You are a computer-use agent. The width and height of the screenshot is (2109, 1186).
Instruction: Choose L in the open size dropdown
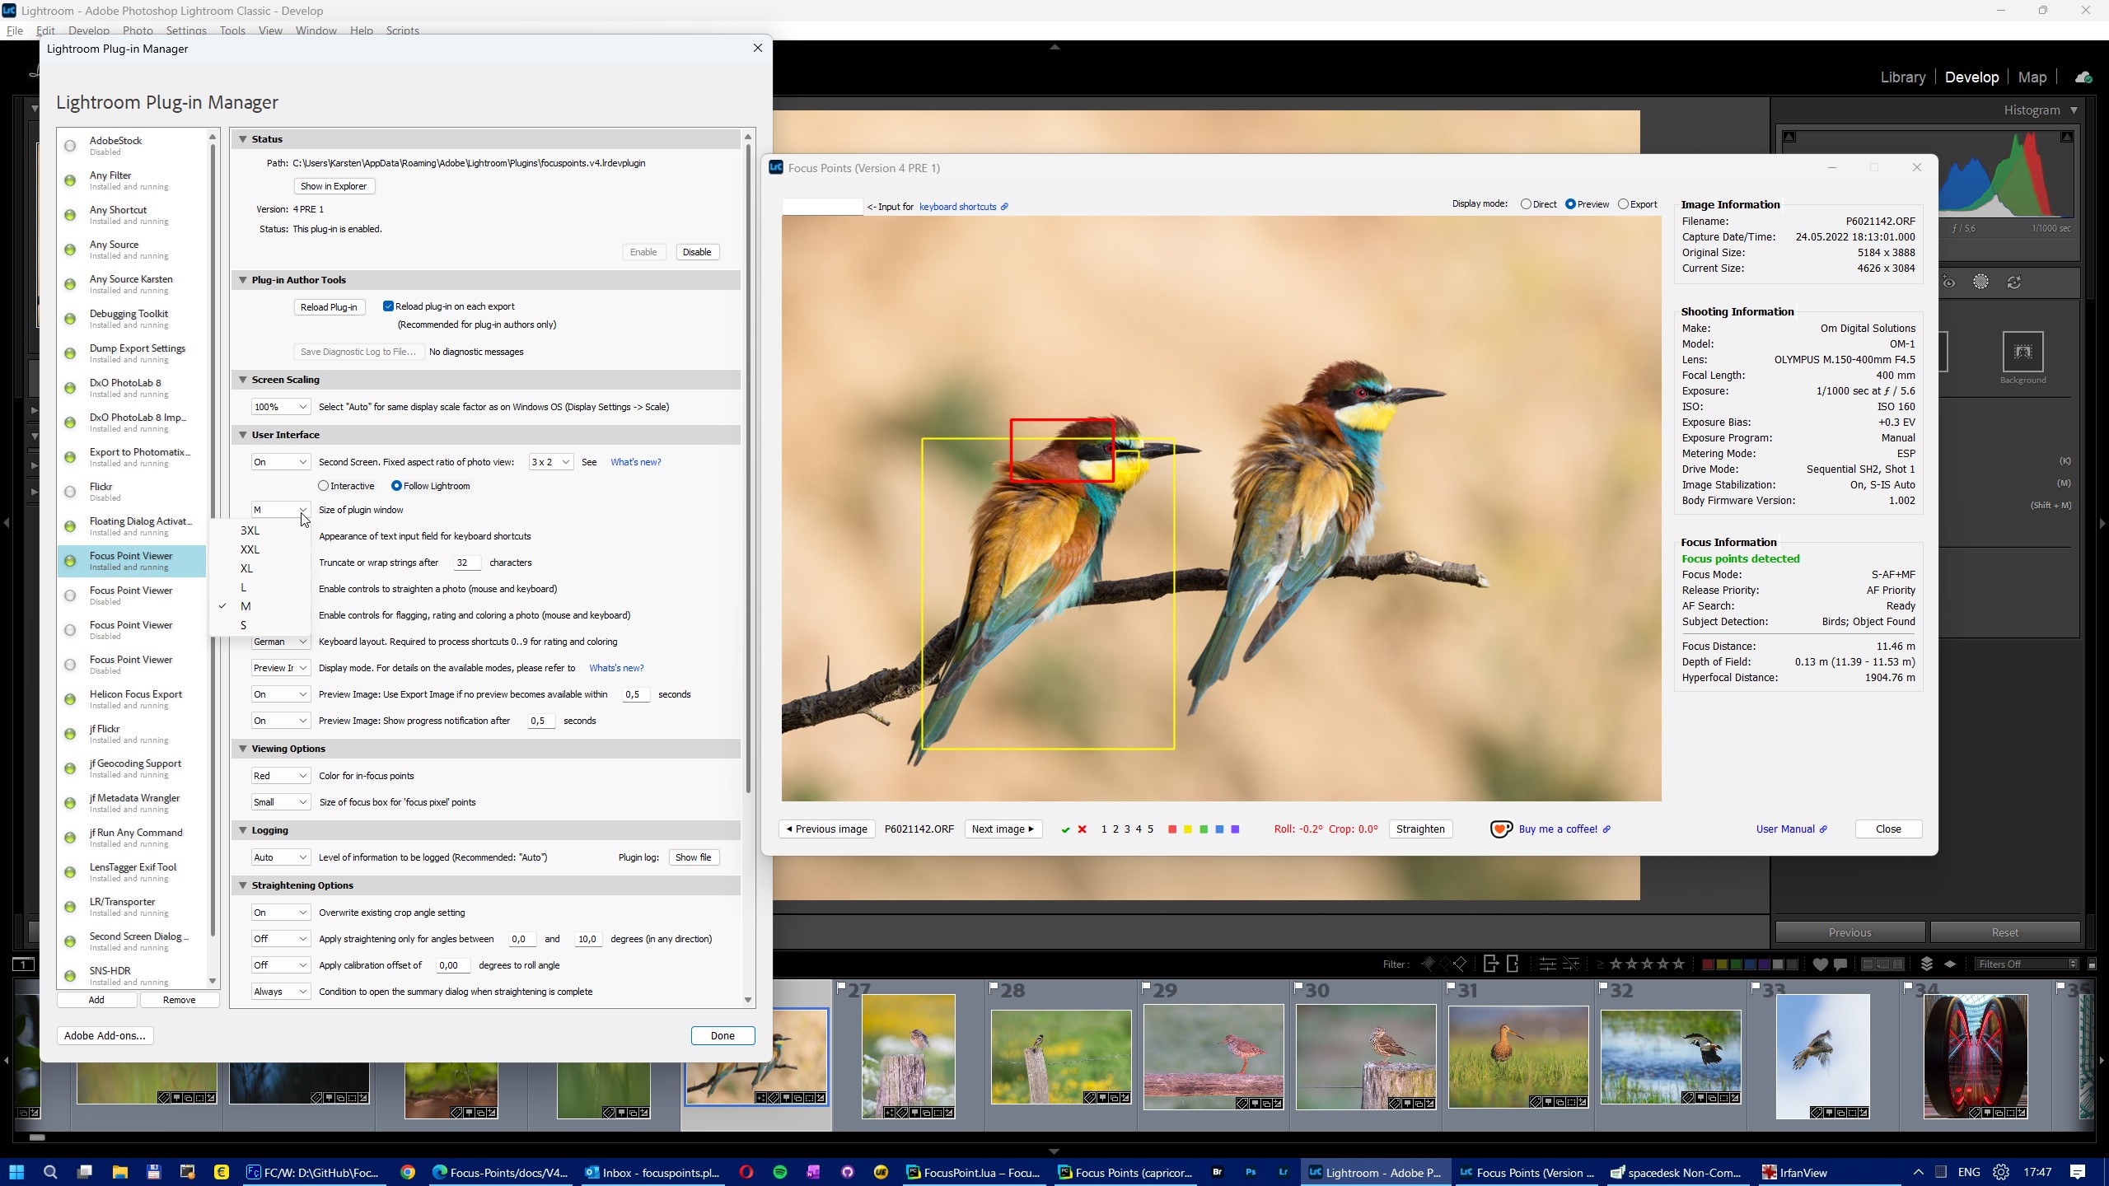click(x=260, y=587)
